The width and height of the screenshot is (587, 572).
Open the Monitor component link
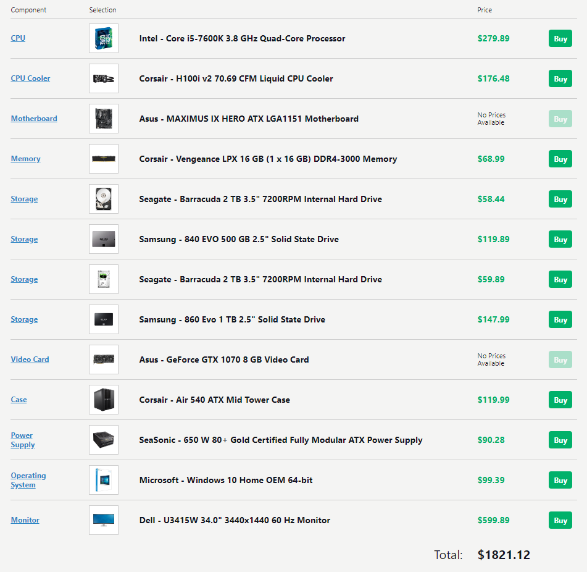(25, 520)
